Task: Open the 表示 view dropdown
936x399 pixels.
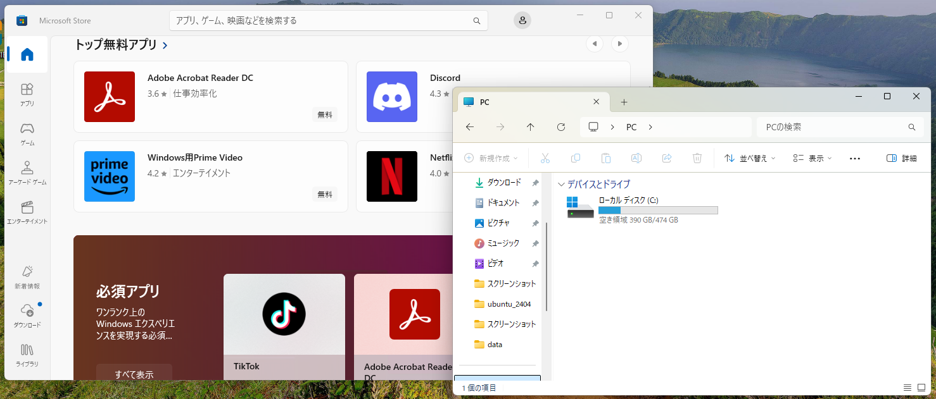Action: pyautogui.click(x=813, y=158)
